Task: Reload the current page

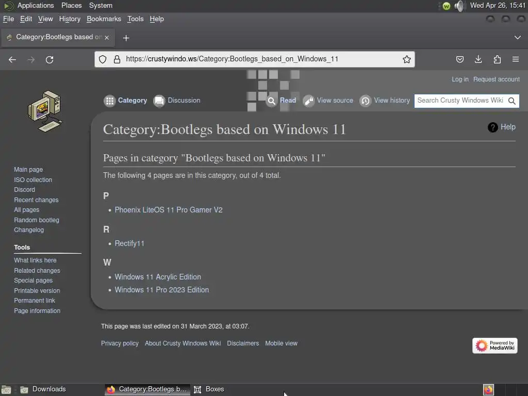Action: pyautogui.click(x=49, y=60)
